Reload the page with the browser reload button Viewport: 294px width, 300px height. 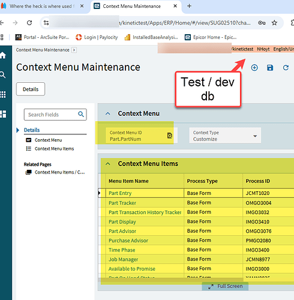point(29,23)
